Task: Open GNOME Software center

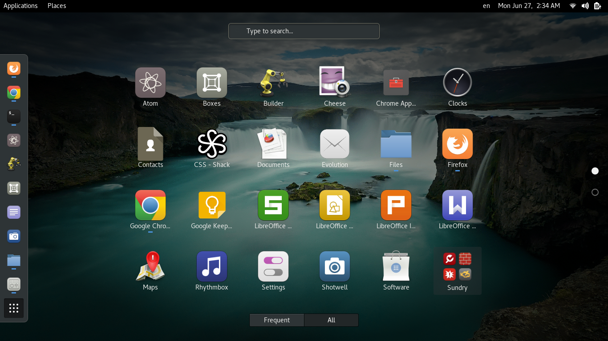Action: [x=396, y=266]
